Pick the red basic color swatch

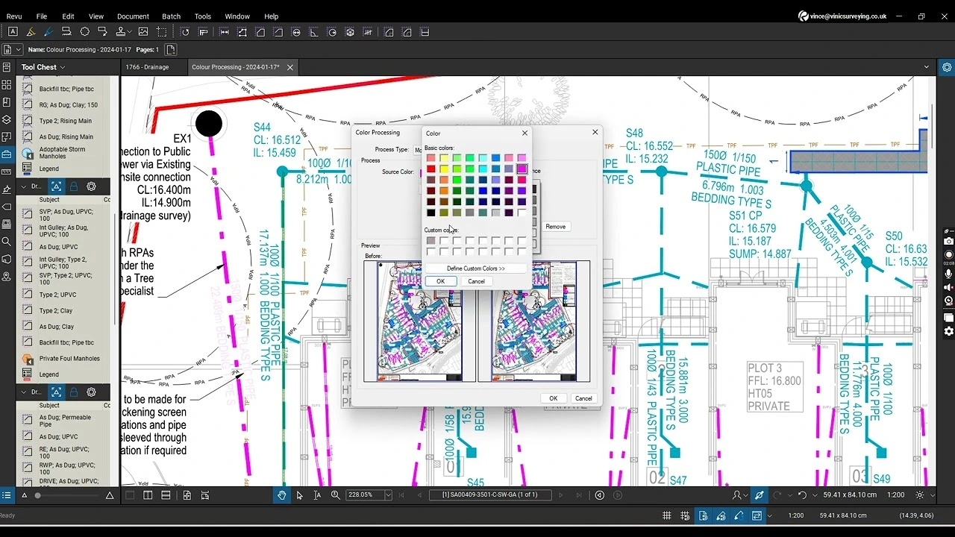(x=430, y=169)
